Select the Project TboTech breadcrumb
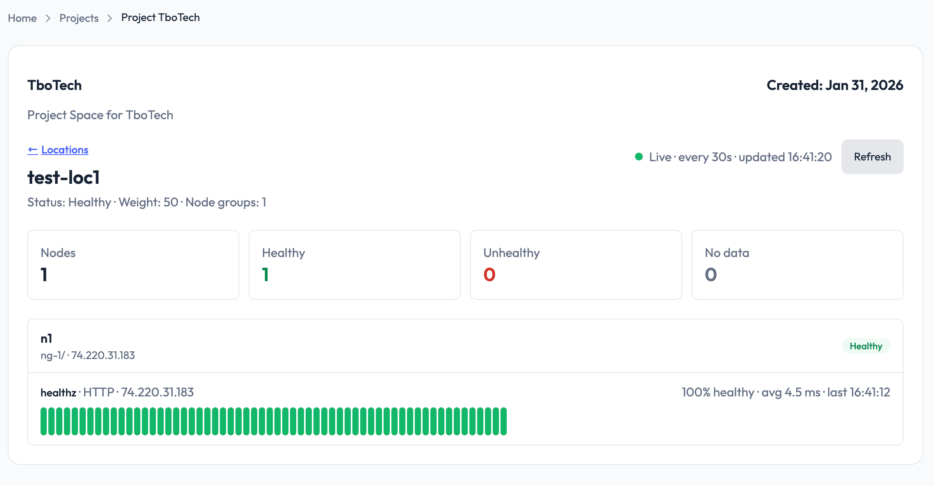The height and width of the screenshot is (486, 934). 160,18
